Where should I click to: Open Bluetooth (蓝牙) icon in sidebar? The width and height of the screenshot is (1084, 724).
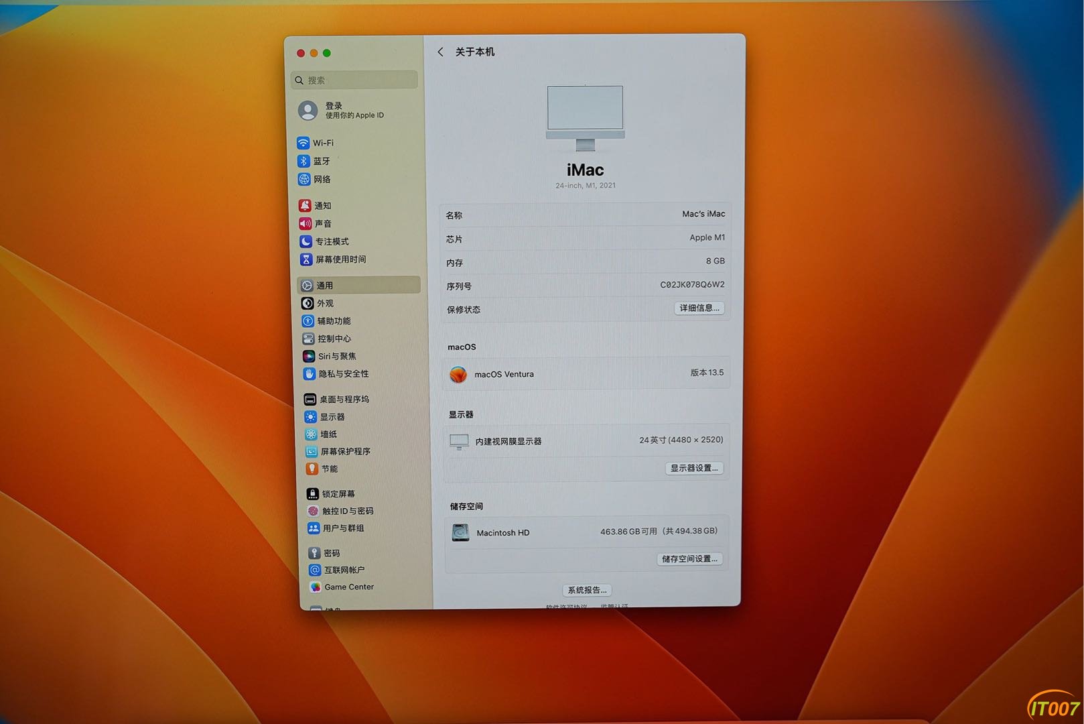(303, 161)
